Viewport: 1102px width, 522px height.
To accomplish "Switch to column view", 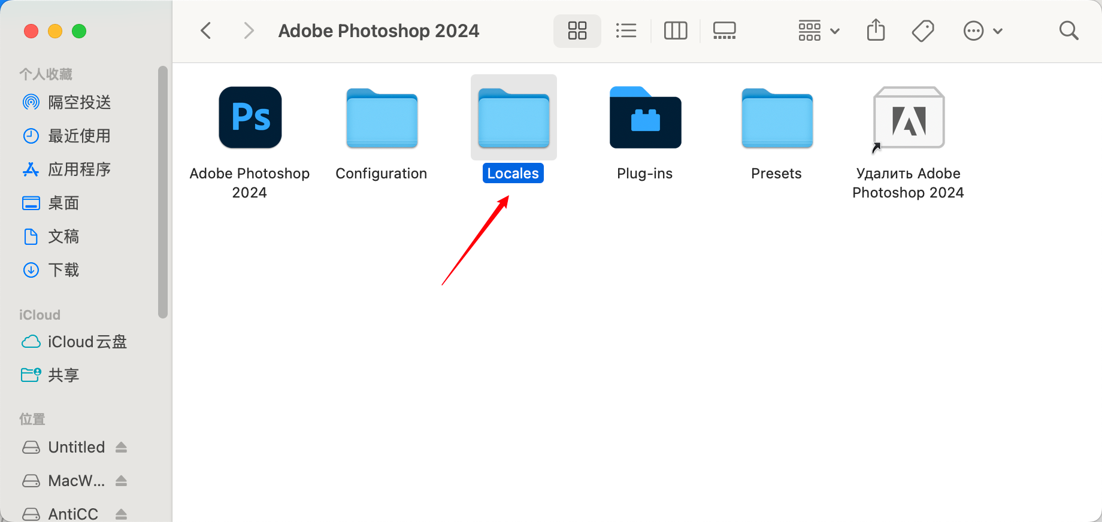I will pos(676,31).
